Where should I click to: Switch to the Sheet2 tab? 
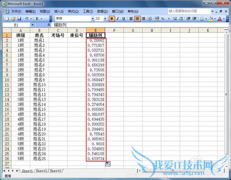41,171
